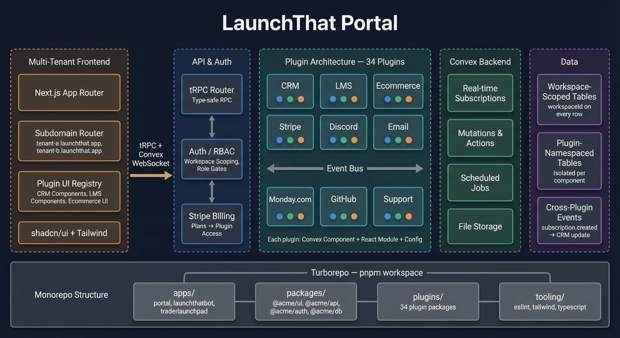Click the Plugin UI Registry box
Screen dimensions: 620x338
click(x=69, y=191)
